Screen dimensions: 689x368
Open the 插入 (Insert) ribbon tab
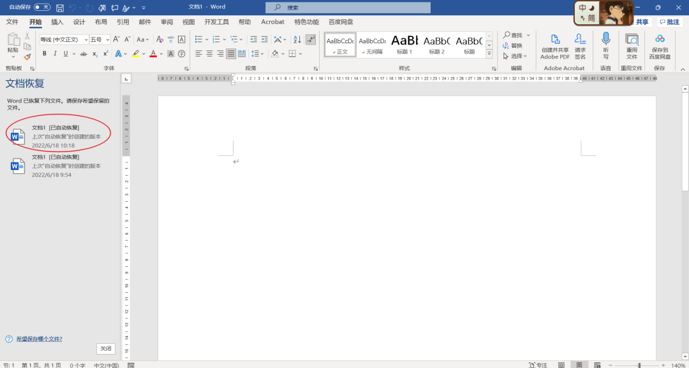coord(57,22)
